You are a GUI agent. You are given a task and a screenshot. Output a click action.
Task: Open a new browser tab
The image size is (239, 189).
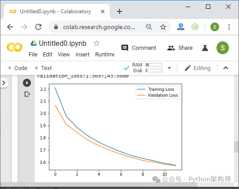[x=119, y=11]
